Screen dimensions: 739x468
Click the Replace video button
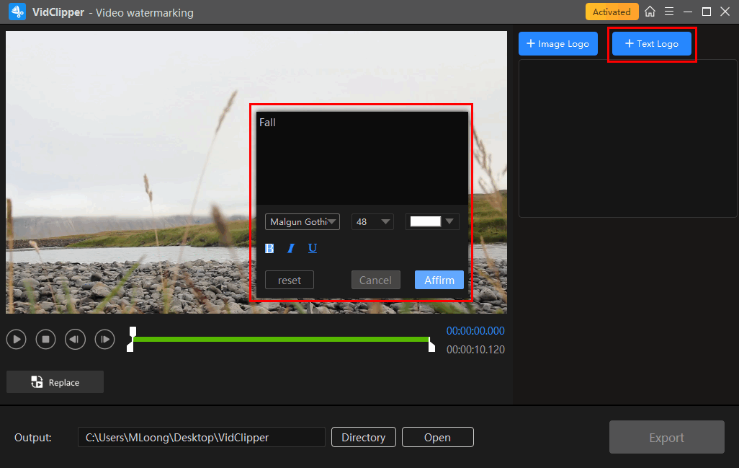click(x=55, y=382)
